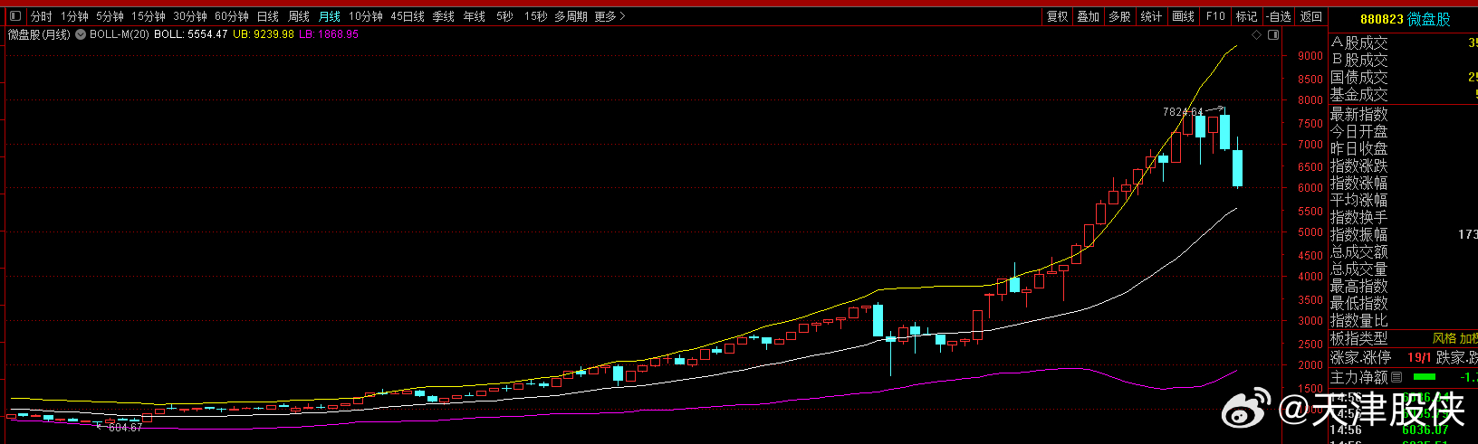
Task: Click the 最新指数 row
Action: click(x=1404, y=114)
